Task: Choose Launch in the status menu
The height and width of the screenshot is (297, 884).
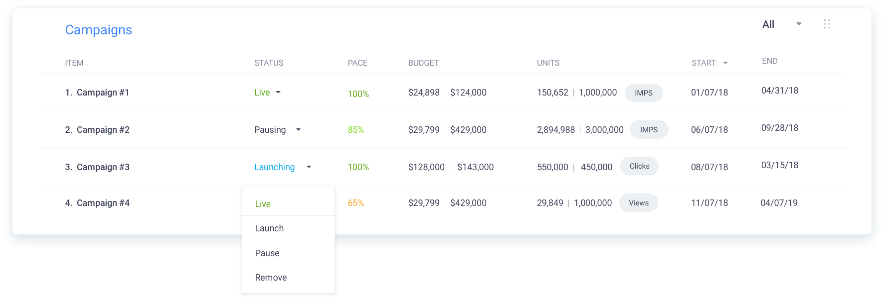Action: [x=269, y=228]
